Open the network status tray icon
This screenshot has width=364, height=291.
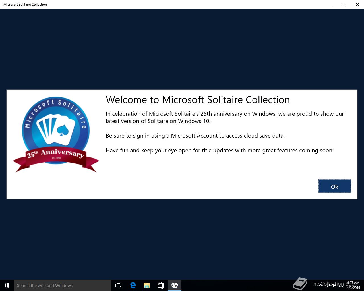(327, 285)
